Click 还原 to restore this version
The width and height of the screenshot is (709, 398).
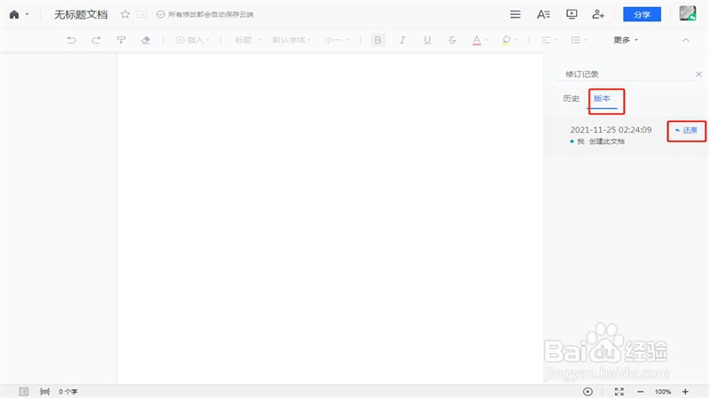[686, 130]
